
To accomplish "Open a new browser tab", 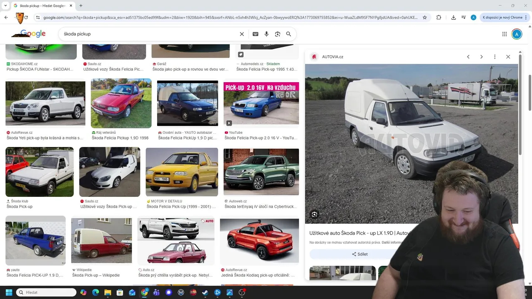I will (x=81, y=5).
